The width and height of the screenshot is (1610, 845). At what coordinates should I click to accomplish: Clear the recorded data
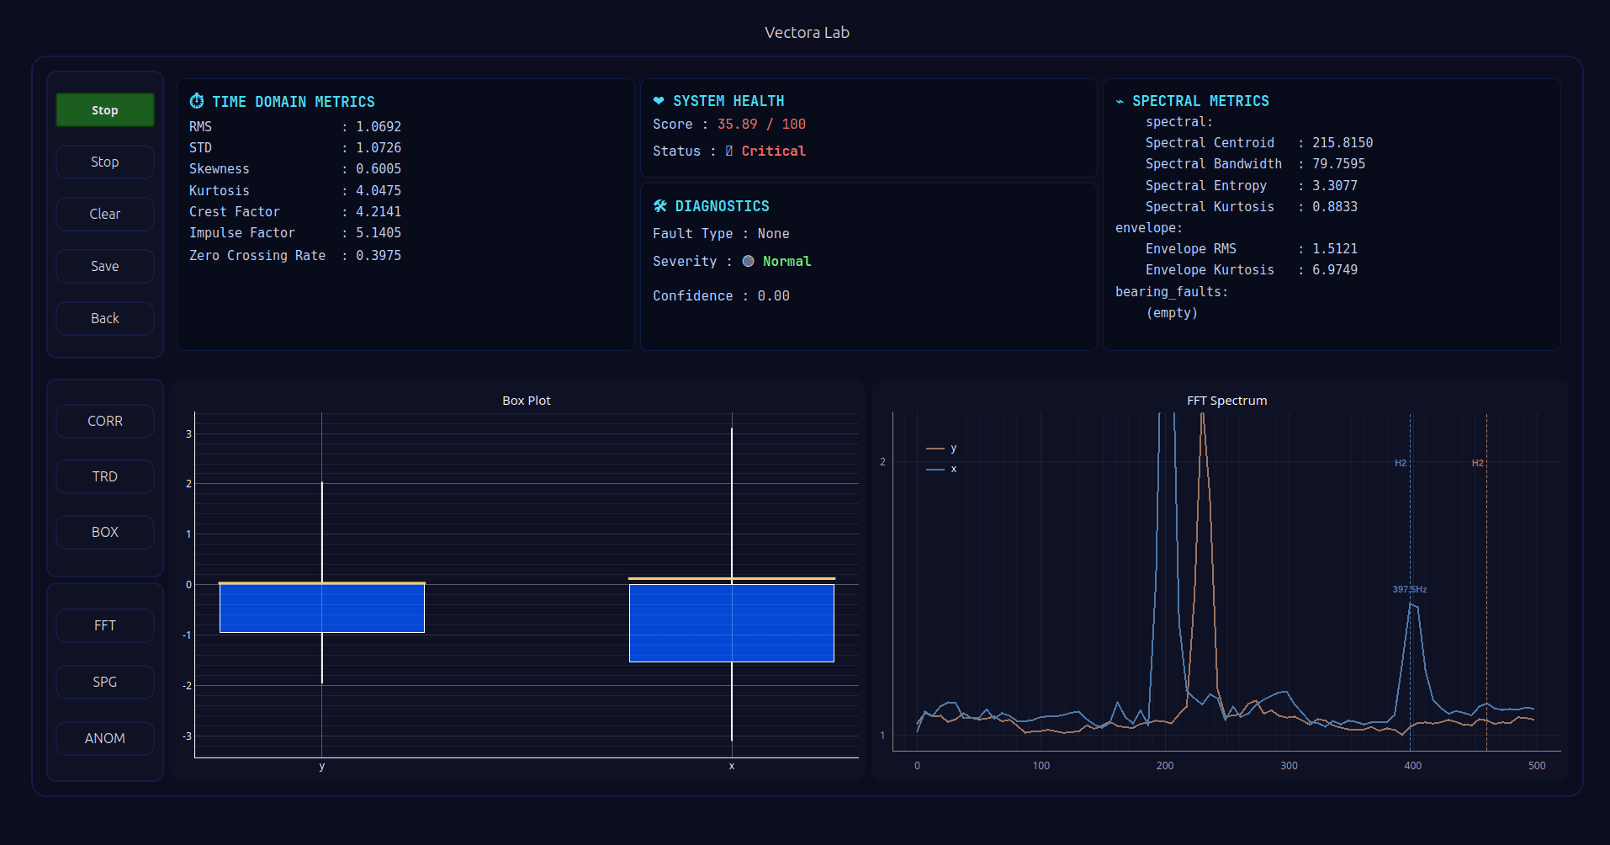tap(105, 214)
